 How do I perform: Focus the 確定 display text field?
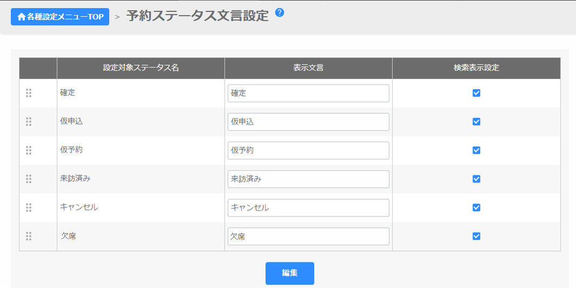pos(308,93)
